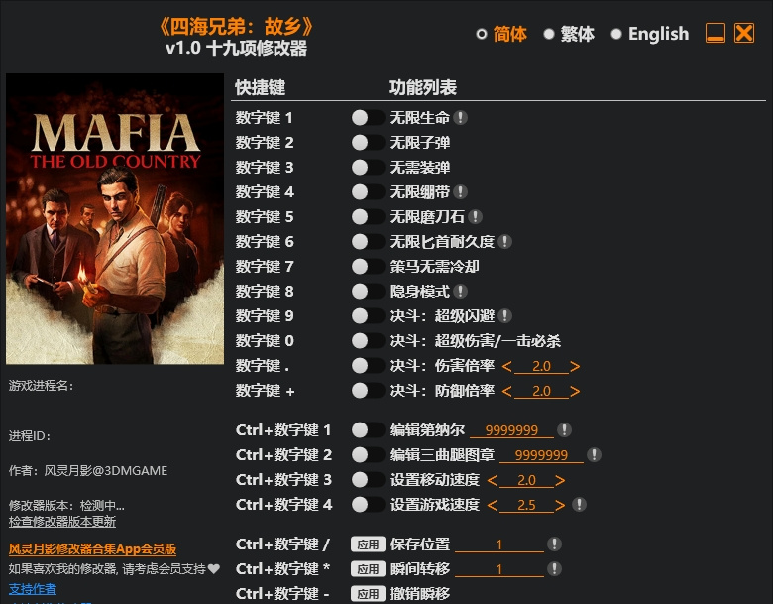Click the 保存位置 slot number field

tap(499, 544)
